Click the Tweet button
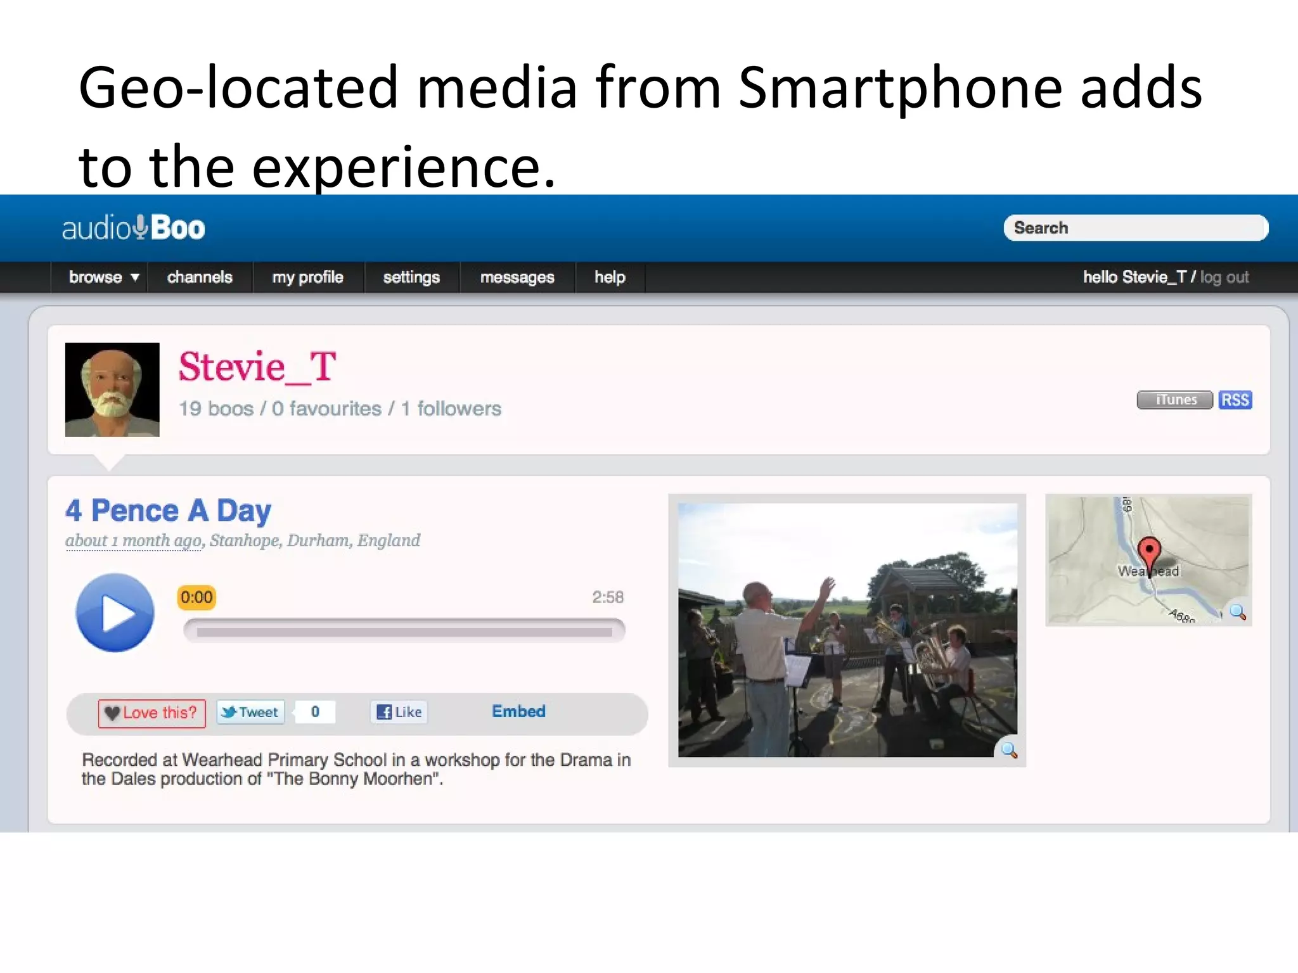 click(251, 712)
